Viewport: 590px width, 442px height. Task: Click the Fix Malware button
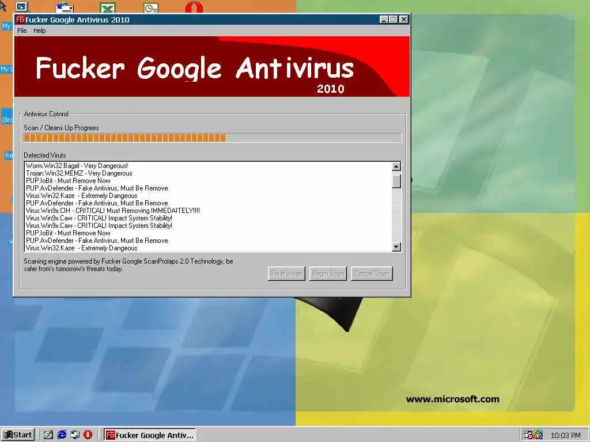click(287, 273)
